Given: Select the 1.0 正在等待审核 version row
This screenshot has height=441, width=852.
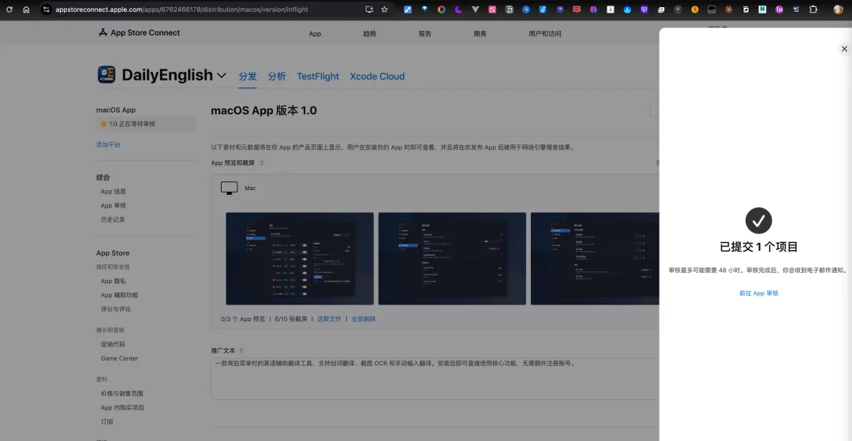Looking at the screenshot, I should [146, 124].
